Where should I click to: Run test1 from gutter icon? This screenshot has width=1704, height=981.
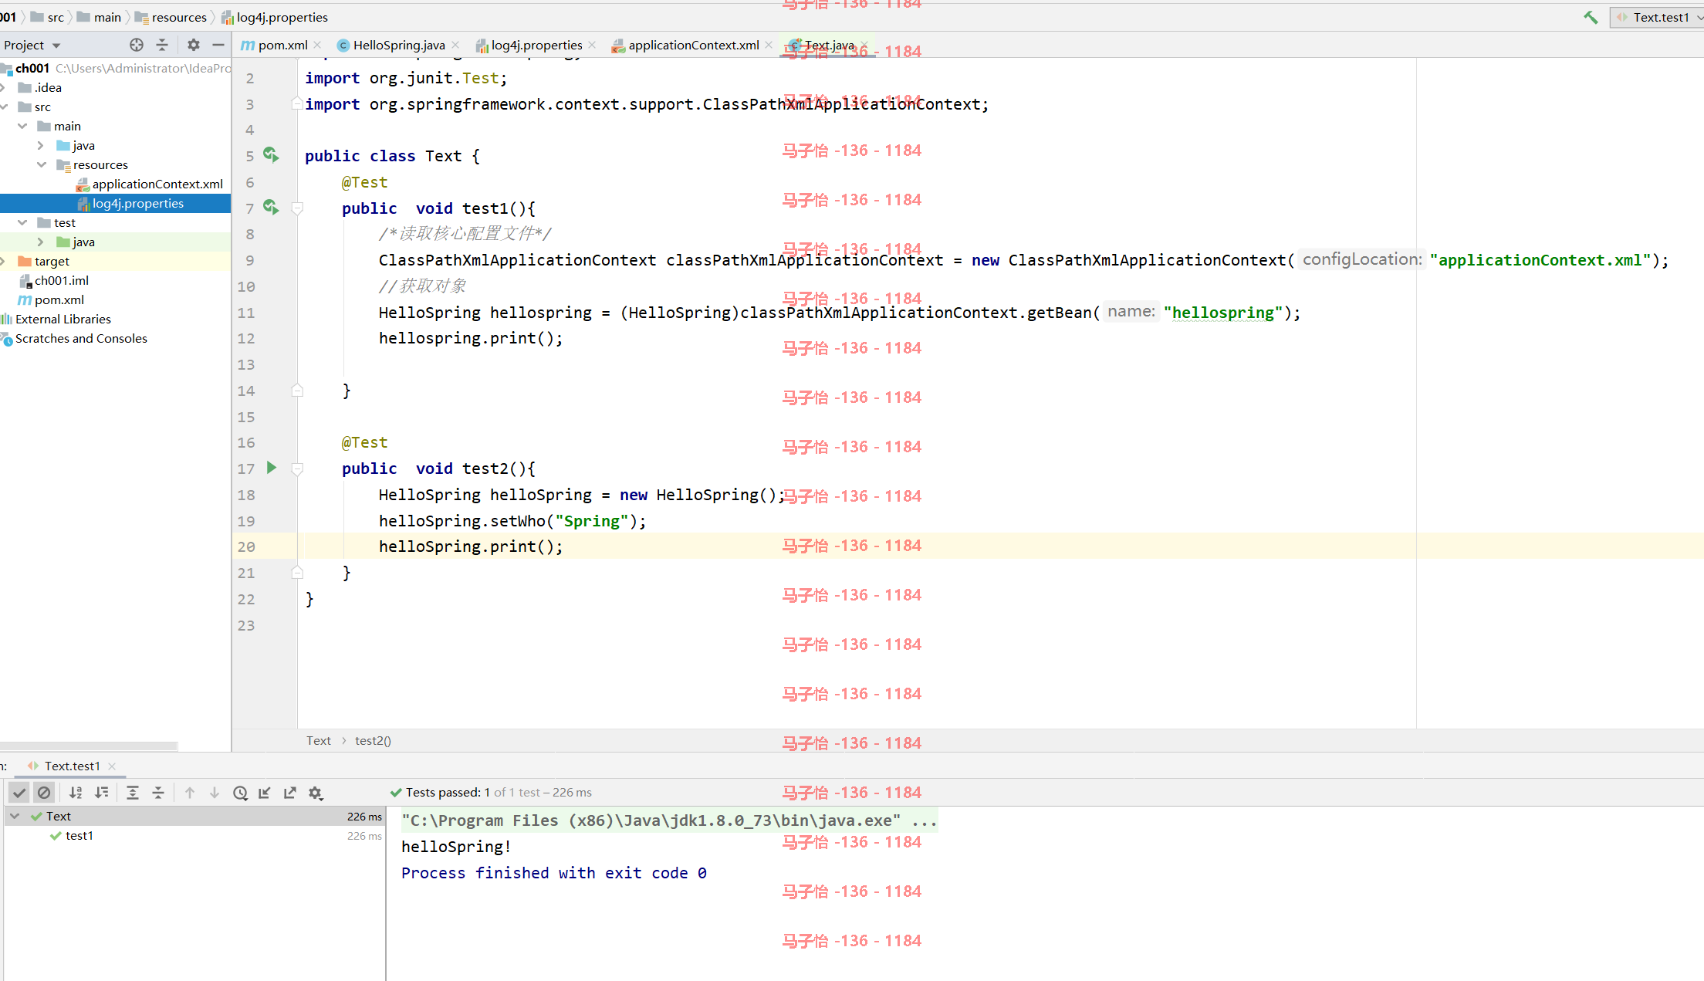pos(271,207)
